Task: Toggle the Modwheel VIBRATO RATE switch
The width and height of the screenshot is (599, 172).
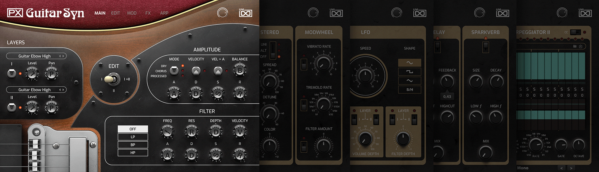Action: click(x=304, y=64)
